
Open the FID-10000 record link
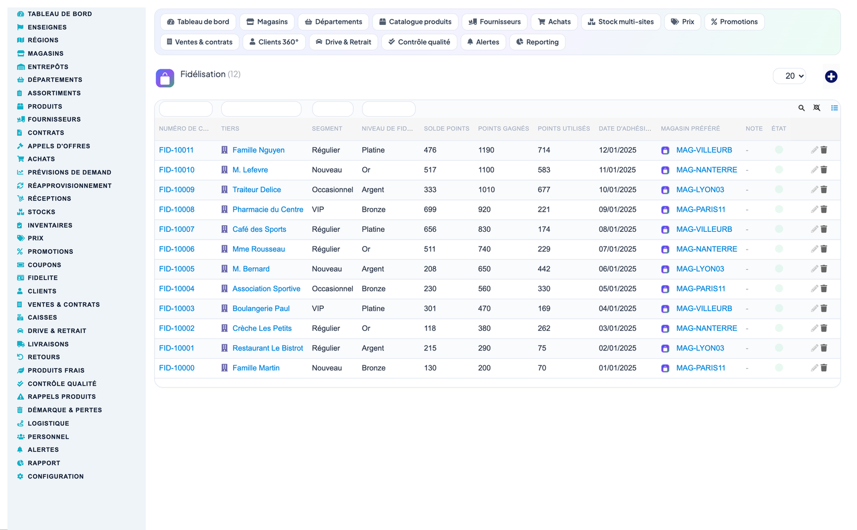177,368
